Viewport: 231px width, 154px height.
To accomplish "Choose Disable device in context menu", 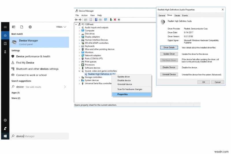I will click(x=132, y=80).
